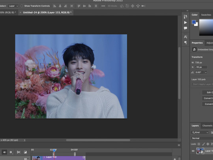Close the Untitled-24 document tab

coord(21,13)
